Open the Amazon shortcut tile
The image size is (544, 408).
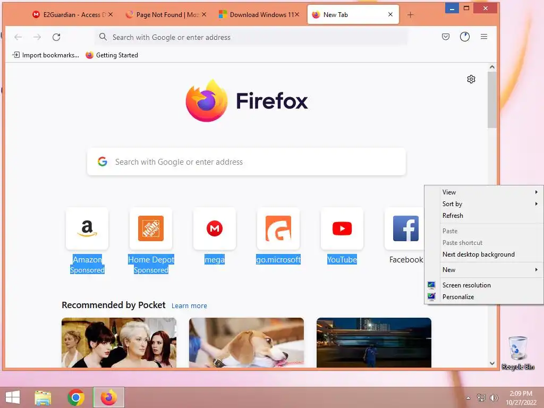[x=87, y=228]
